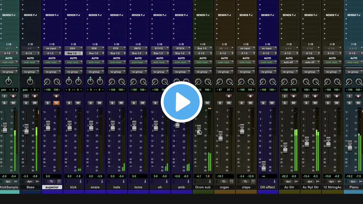Click the Ac Gtr volume fader handle
The height and width of the screenshot is (204, 363).
285,148
